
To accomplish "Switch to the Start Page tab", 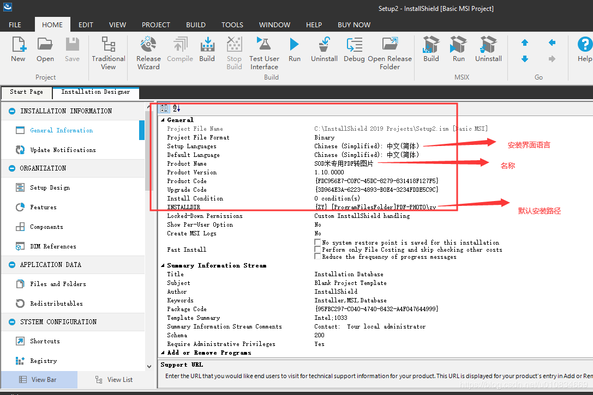I will click(26, 92).
